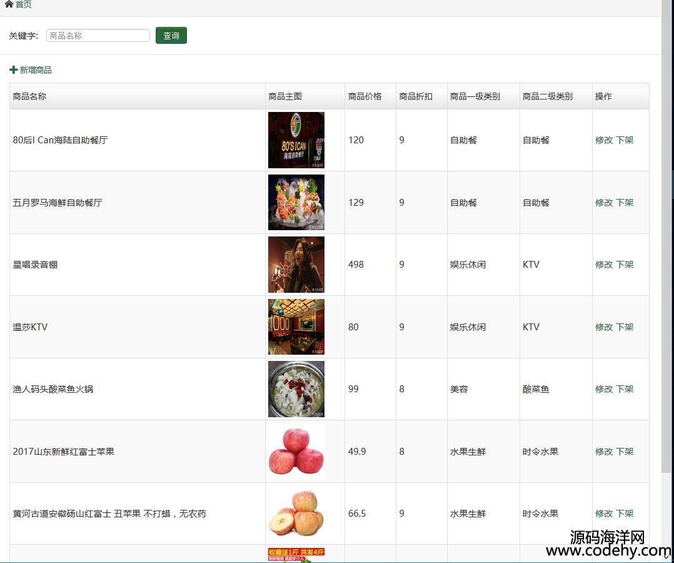This screenshot has height=563, width=674.
Task: Click KTV category in 温莎KTV row
Action: tap(531, 327)
